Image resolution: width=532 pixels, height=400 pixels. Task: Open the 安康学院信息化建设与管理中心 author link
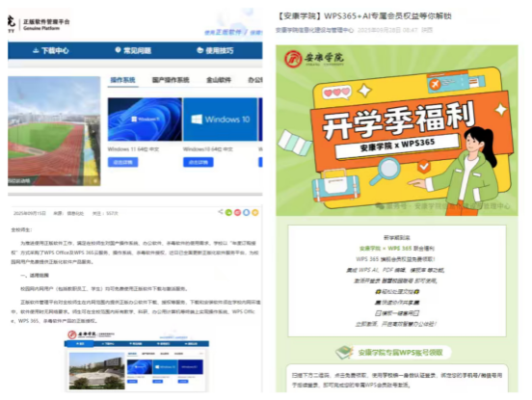[x=314, y=30]
